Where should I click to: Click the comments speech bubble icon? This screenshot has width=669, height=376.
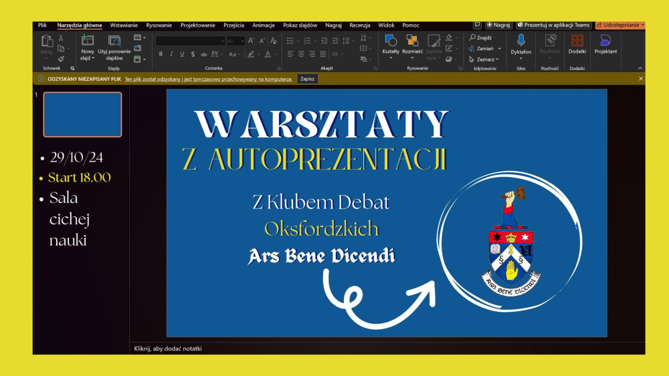click(x=478, y=25)
